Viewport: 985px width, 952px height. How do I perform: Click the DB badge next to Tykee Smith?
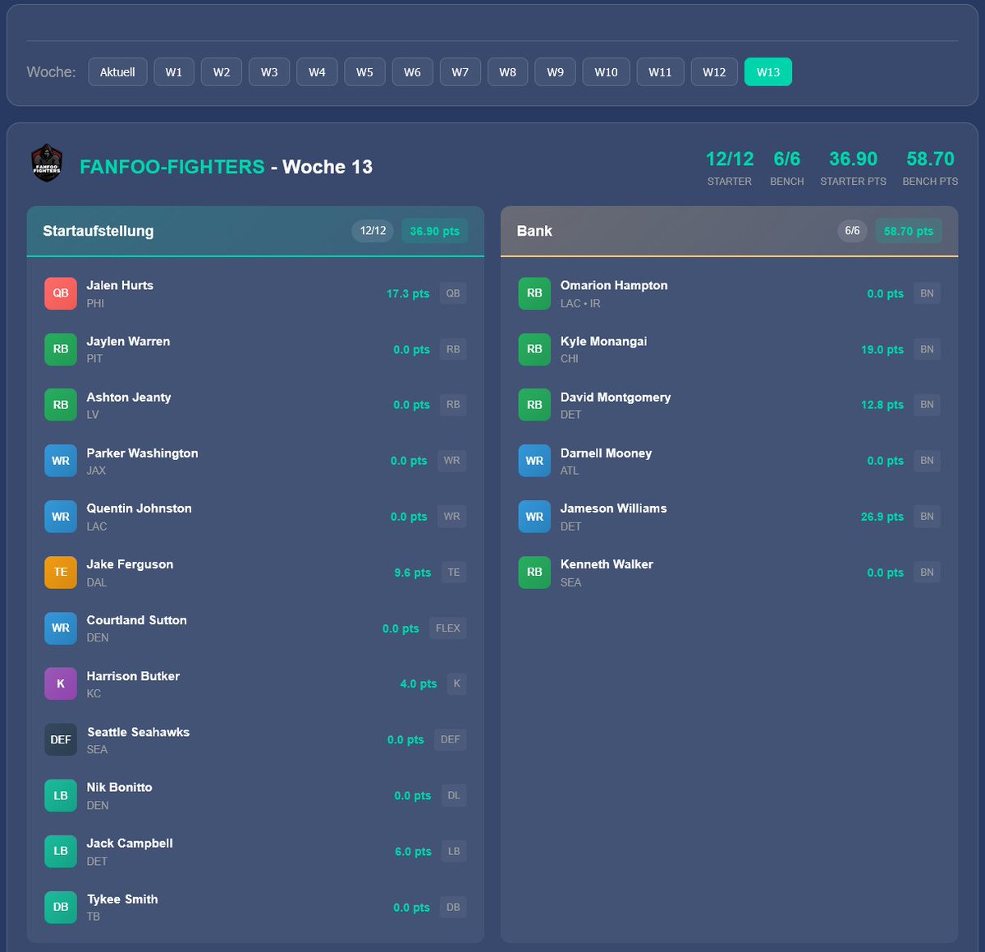(61, 907)
